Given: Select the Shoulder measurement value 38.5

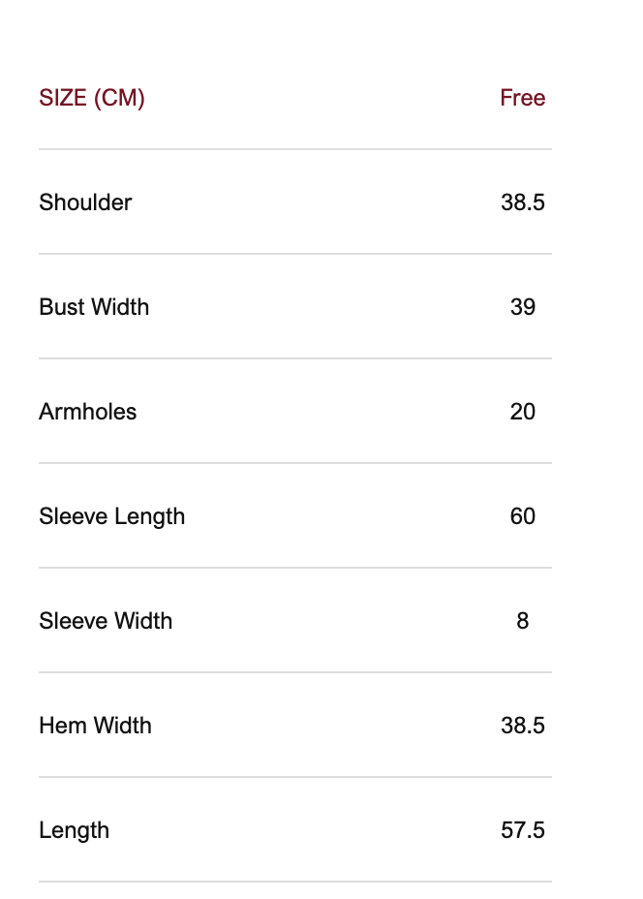Looking at the screenshot, I should (522, 202).
